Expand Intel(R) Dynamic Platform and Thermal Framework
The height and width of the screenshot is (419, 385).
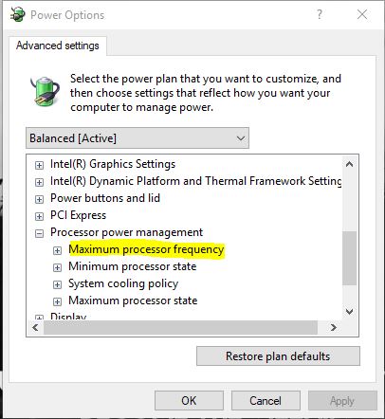pos(39,182)
